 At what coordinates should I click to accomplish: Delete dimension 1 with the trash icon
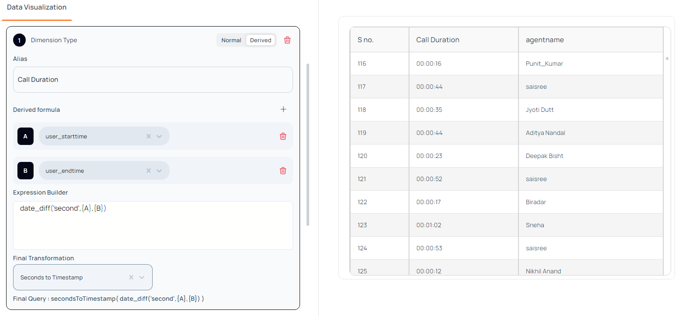tap(287, 40)
